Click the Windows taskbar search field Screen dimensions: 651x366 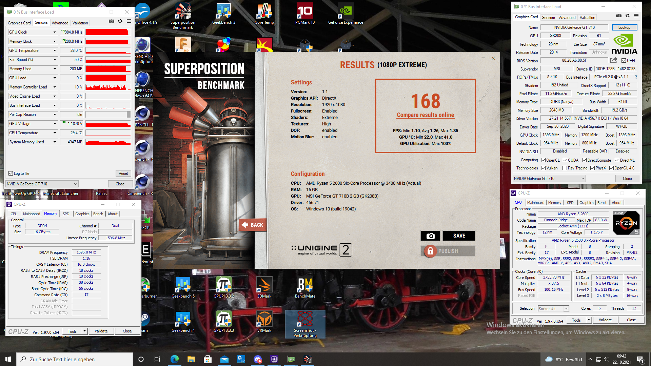(75, 359)
